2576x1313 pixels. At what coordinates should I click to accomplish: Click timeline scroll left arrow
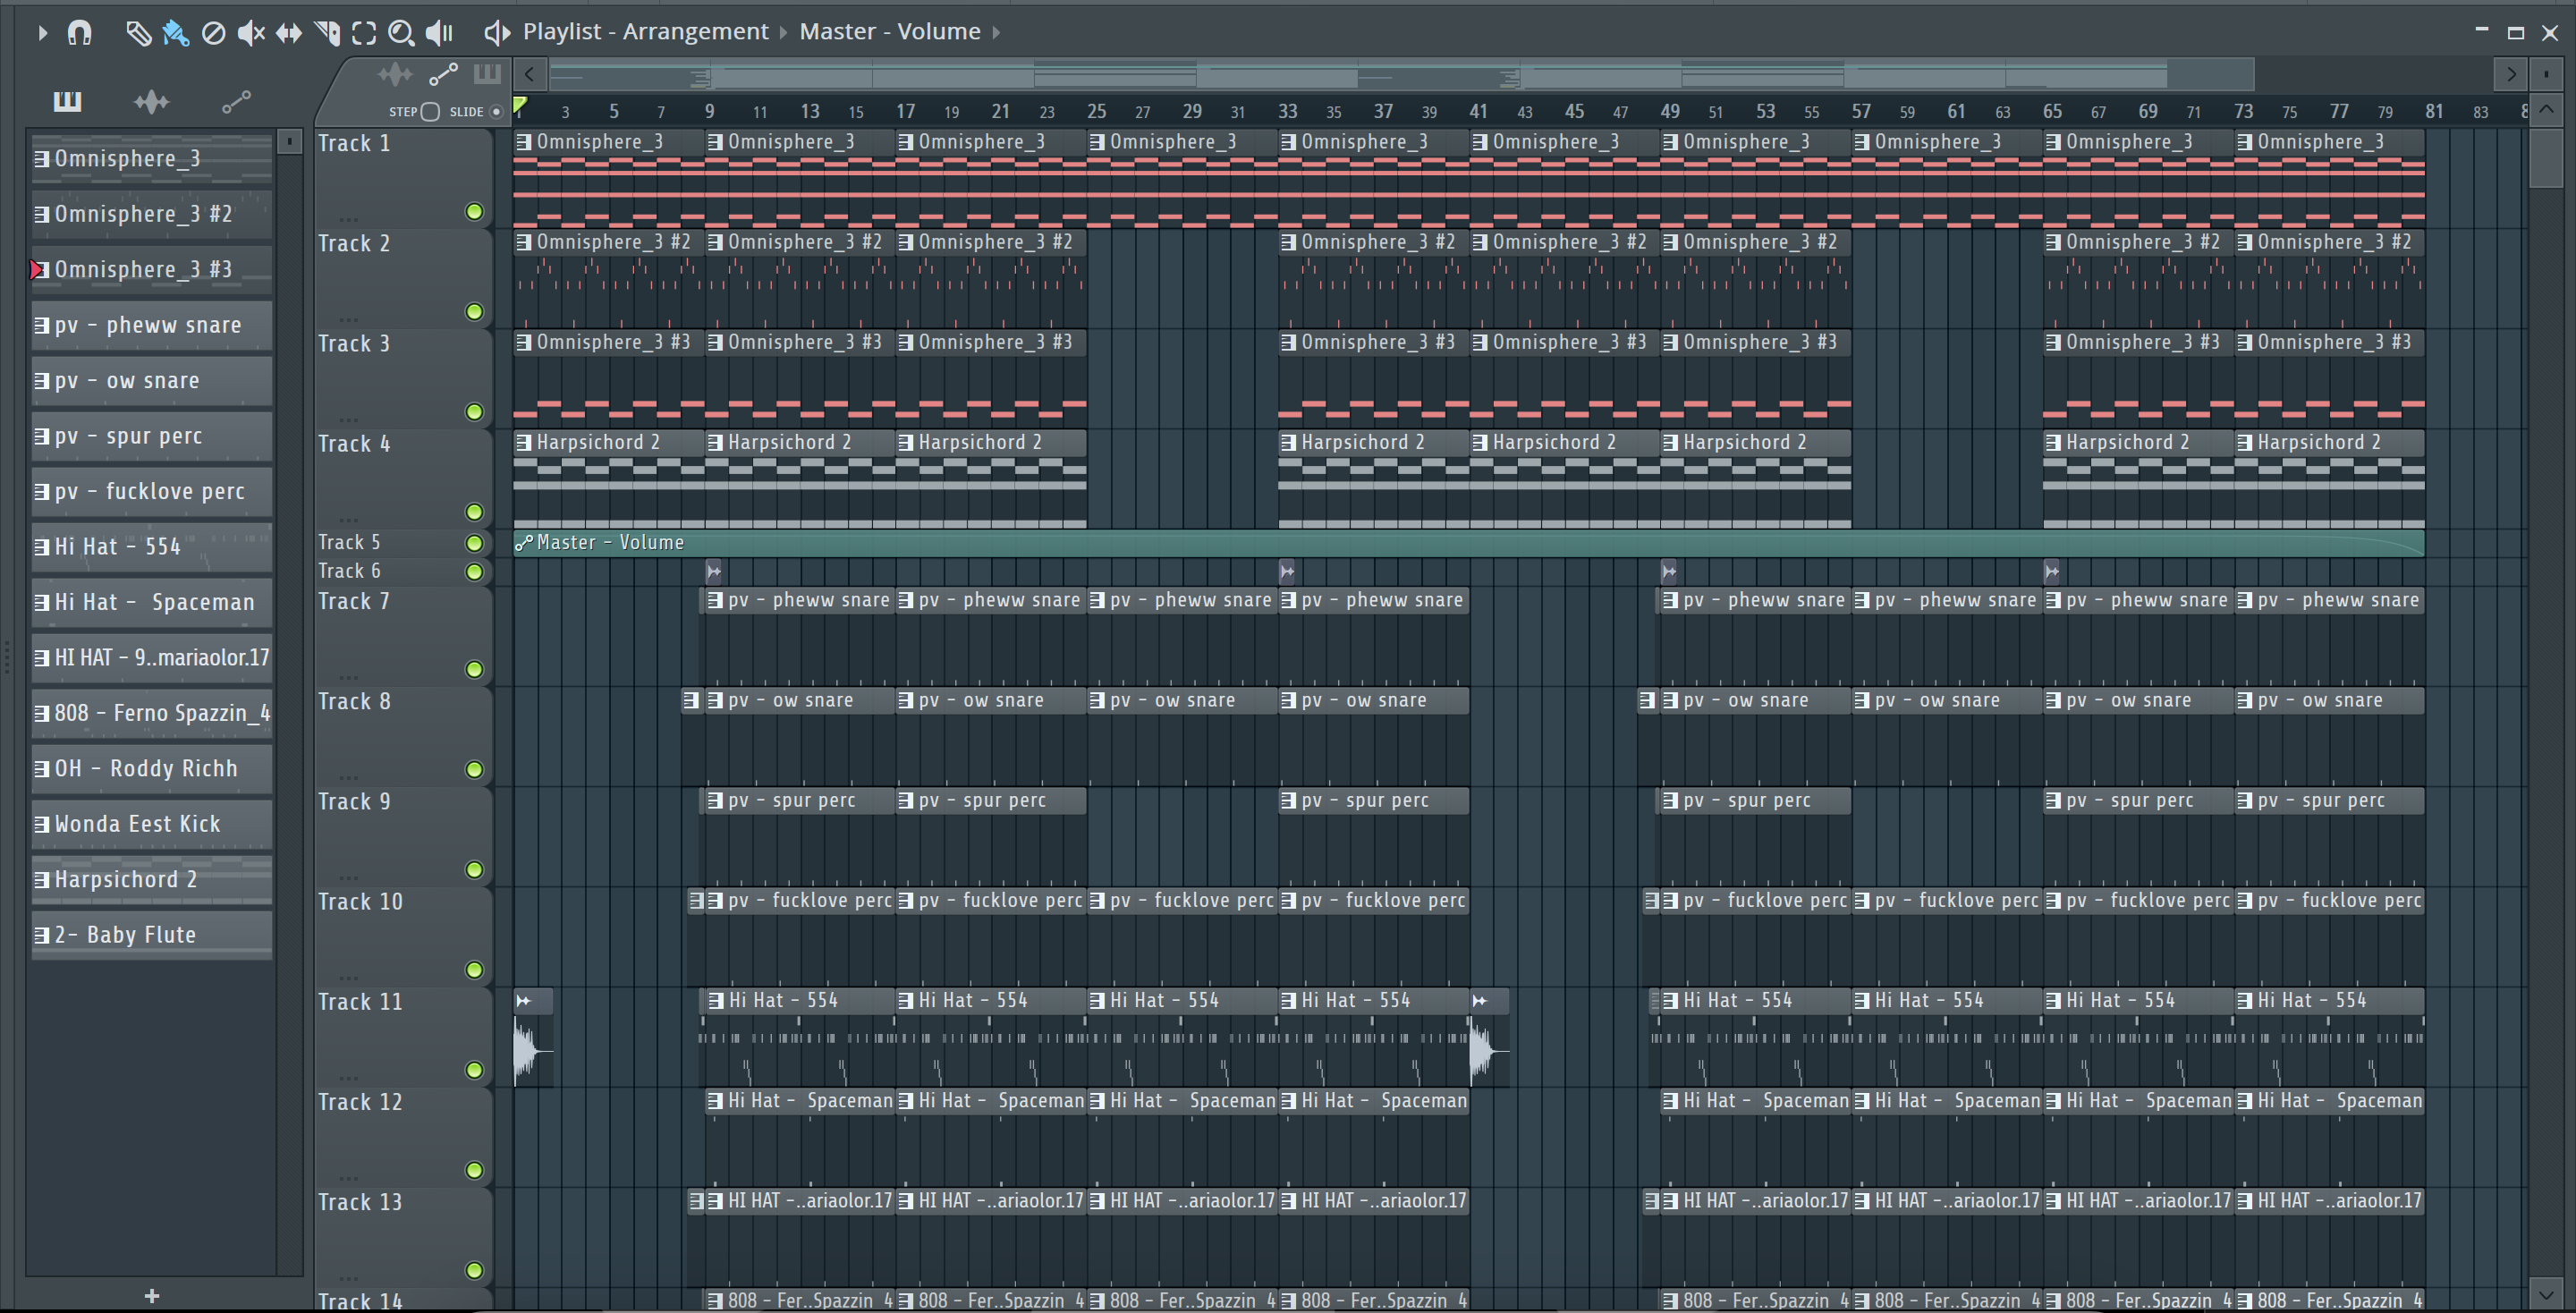pos(530,74)
